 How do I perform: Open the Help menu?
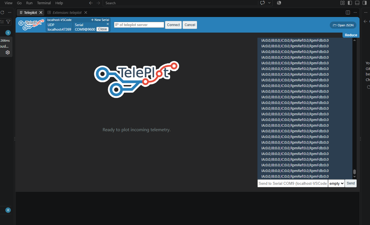point(59,3)
